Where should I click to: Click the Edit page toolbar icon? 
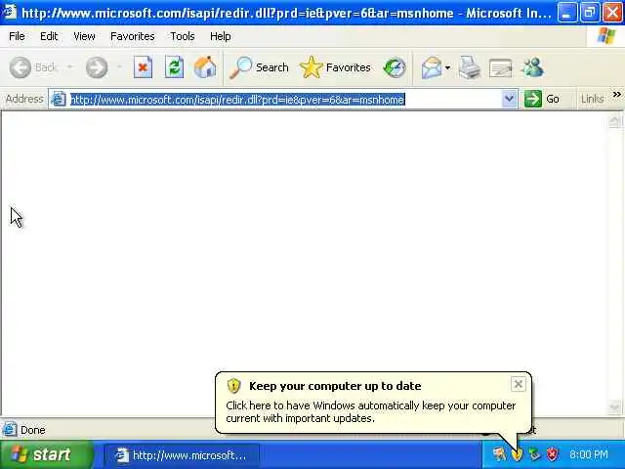click(x=501, y=67)
